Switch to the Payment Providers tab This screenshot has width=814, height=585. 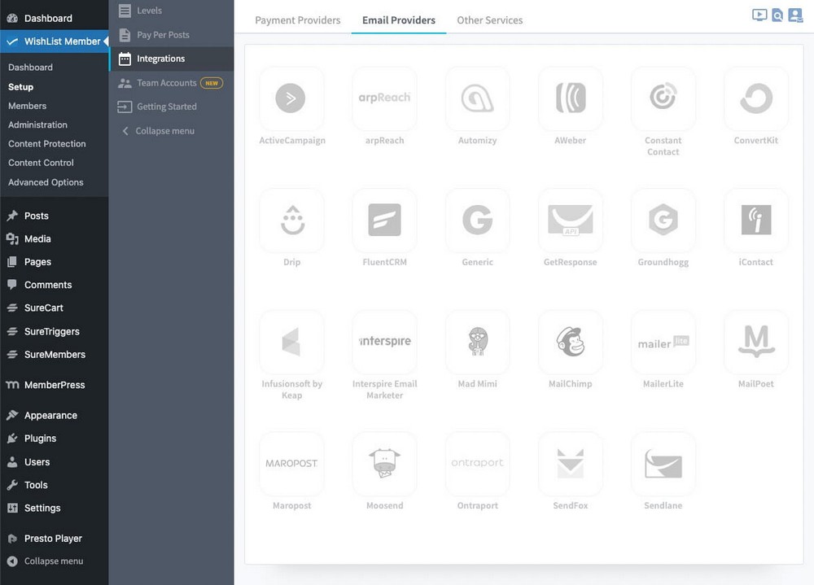tap(297, 20)
